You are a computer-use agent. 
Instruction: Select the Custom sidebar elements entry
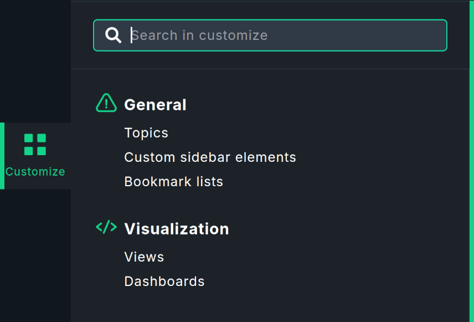pyautogui.click(x=210, y=157)
